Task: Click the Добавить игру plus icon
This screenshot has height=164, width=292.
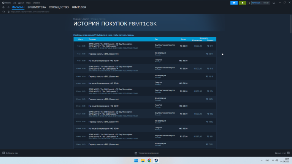Action: (x=3, y=153)
